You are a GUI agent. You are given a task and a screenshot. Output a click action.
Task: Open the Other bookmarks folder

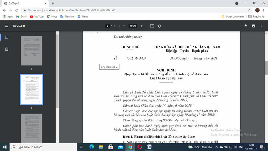click(x=233, y=16)
